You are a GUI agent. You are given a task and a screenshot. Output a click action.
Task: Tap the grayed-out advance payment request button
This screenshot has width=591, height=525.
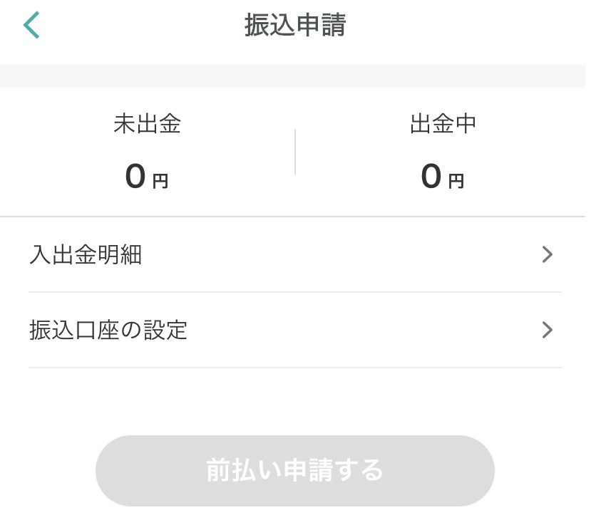(295, 470)
